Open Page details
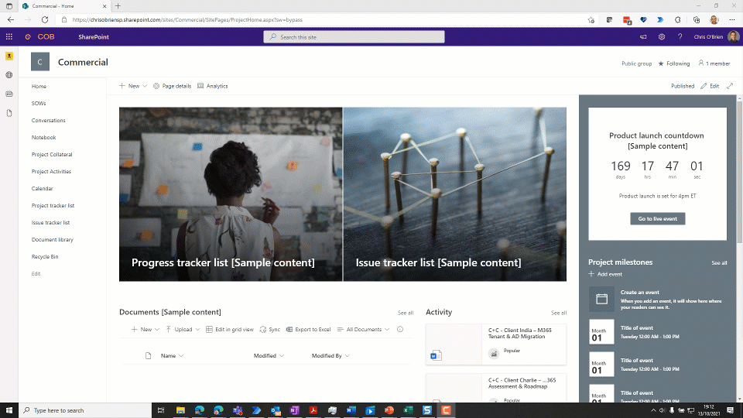The image size is (743, 418). pos(172,86)
